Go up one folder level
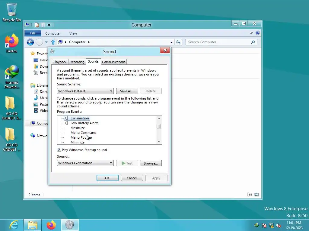The image size is (309, 231). (53, 42)
